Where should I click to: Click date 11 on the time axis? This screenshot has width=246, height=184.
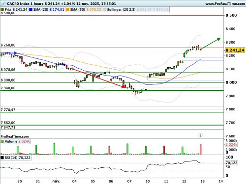(x=166, y=181)
